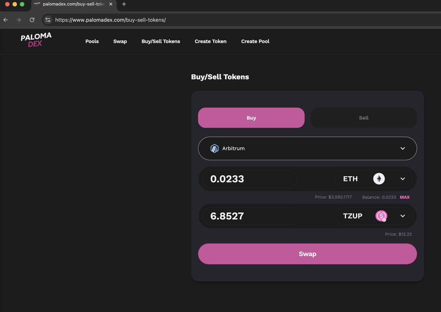Open site information icon in address bar
Image resolution: width=441 pixels, height=312 pixels.
[48, 20]
